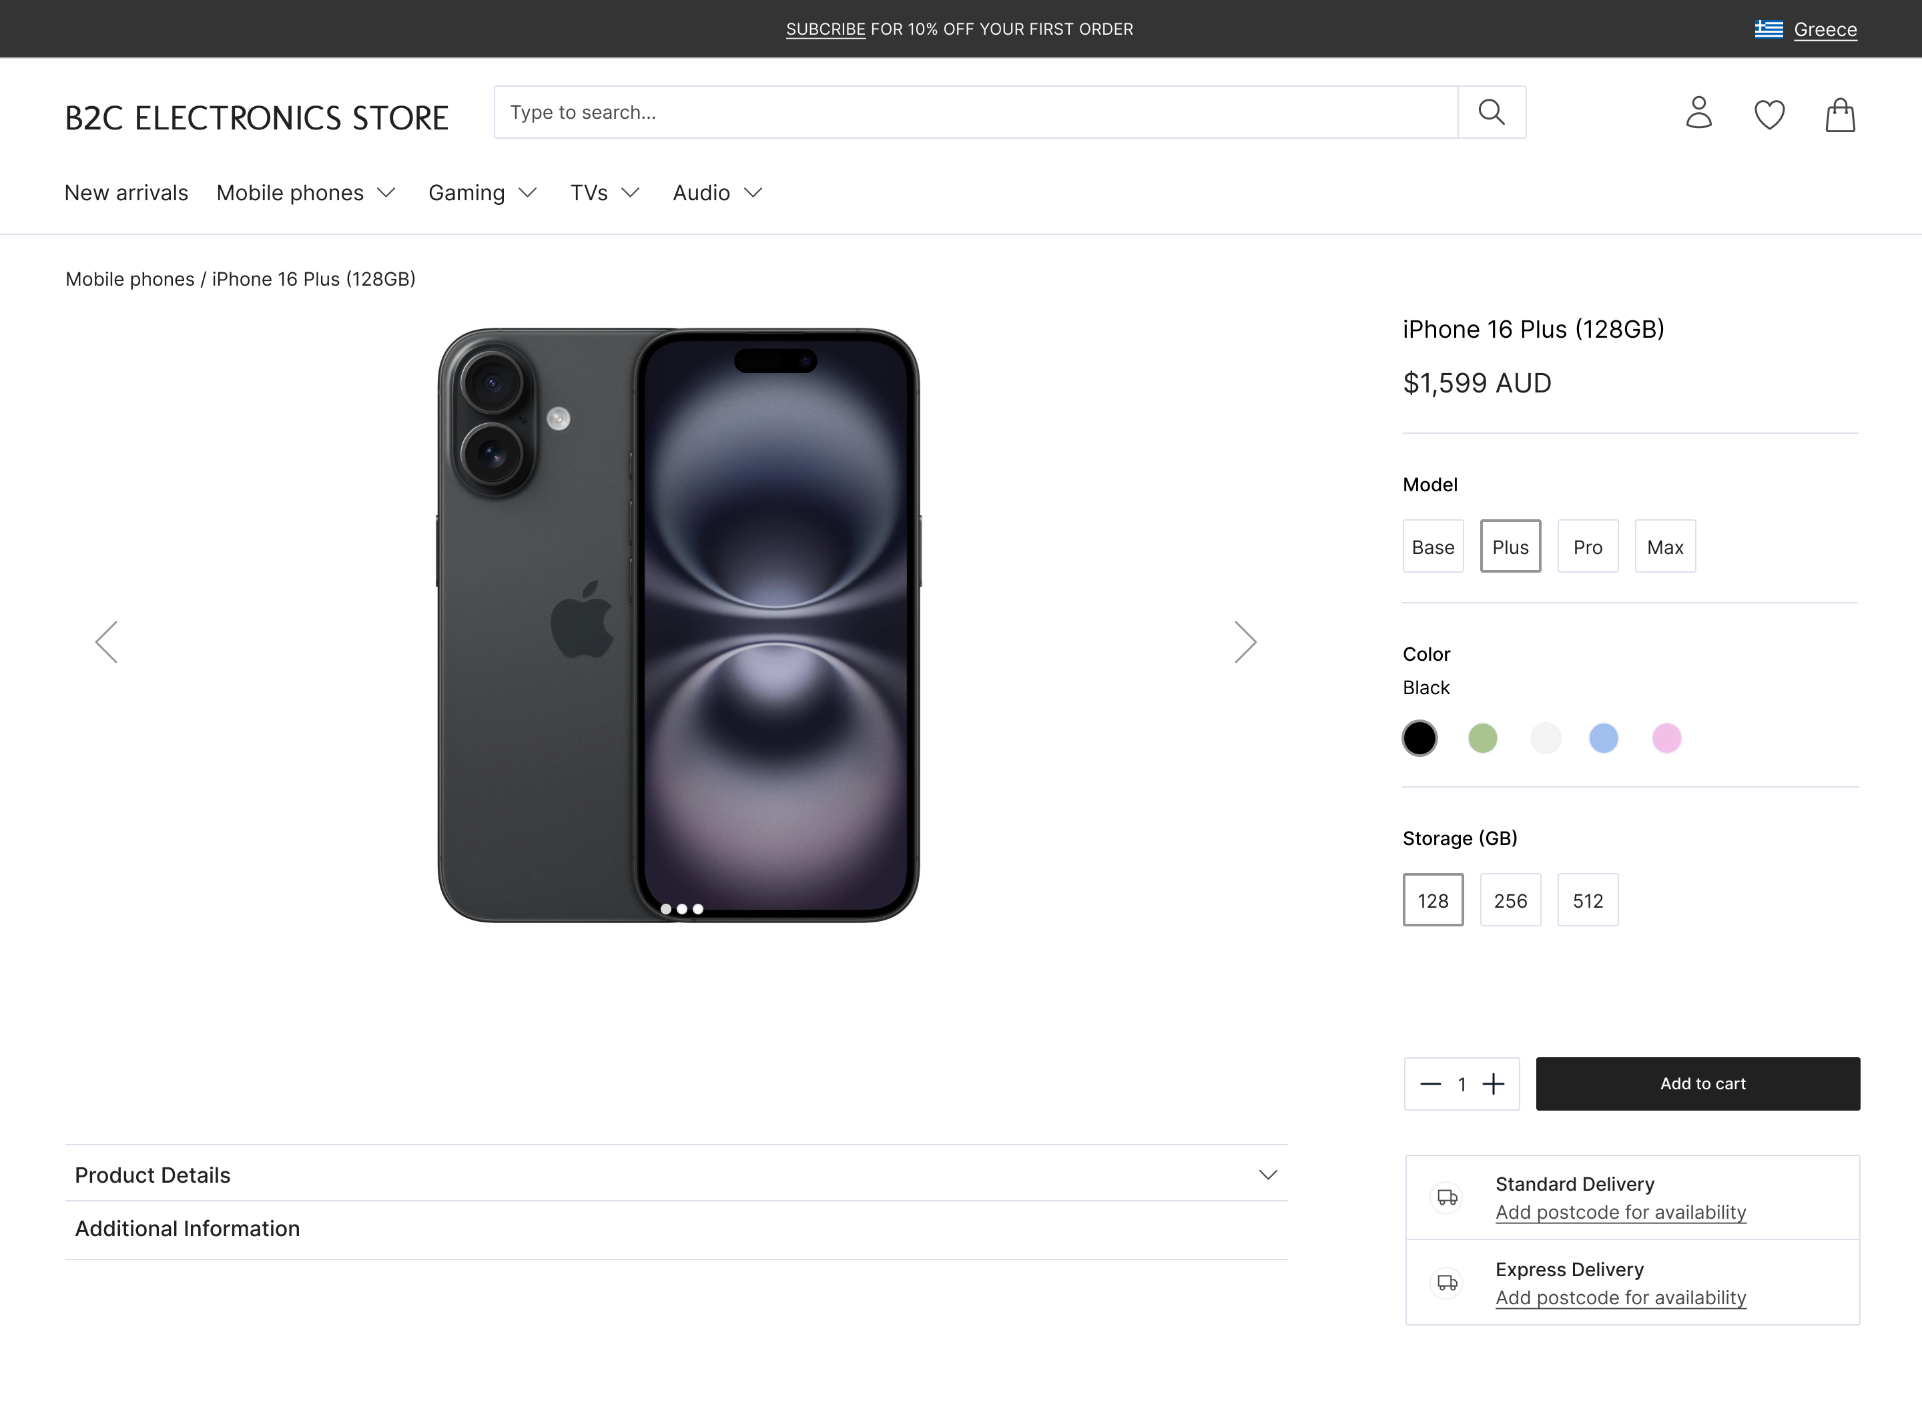Open the shopping bag cart
This screenshot has height=1427, width=1922.
pyautogui.click(x=1840, y=114)
